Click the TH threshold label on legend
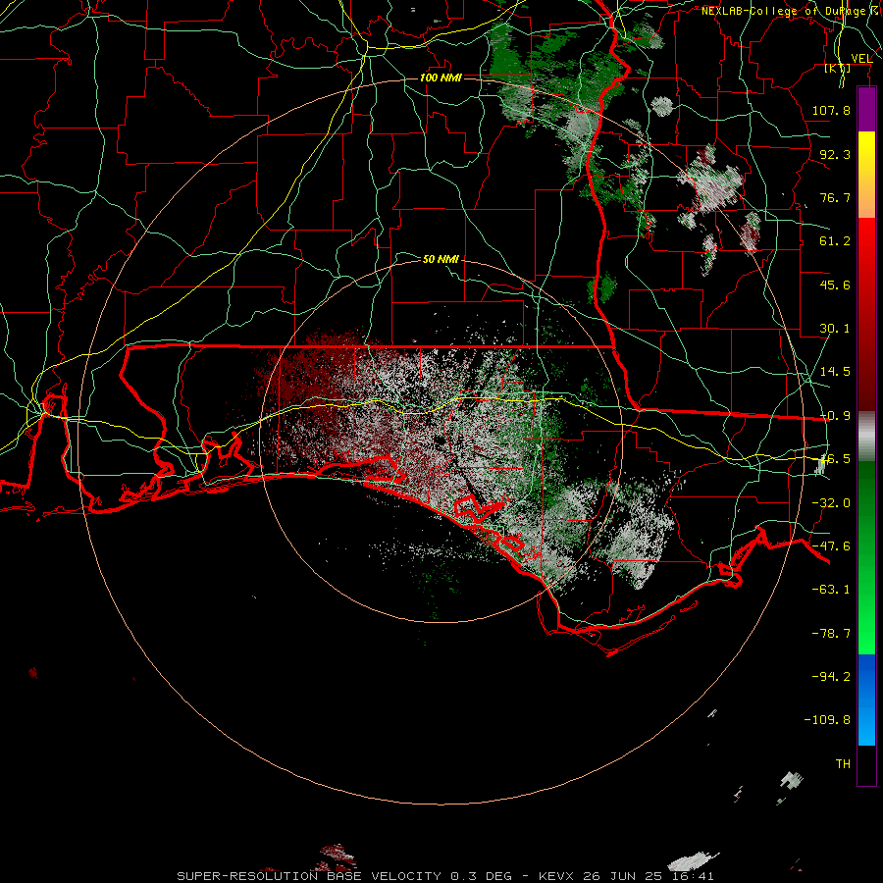The width and height of the screenshot is (883, 883). pyautogui.click(x=843, y=764)
